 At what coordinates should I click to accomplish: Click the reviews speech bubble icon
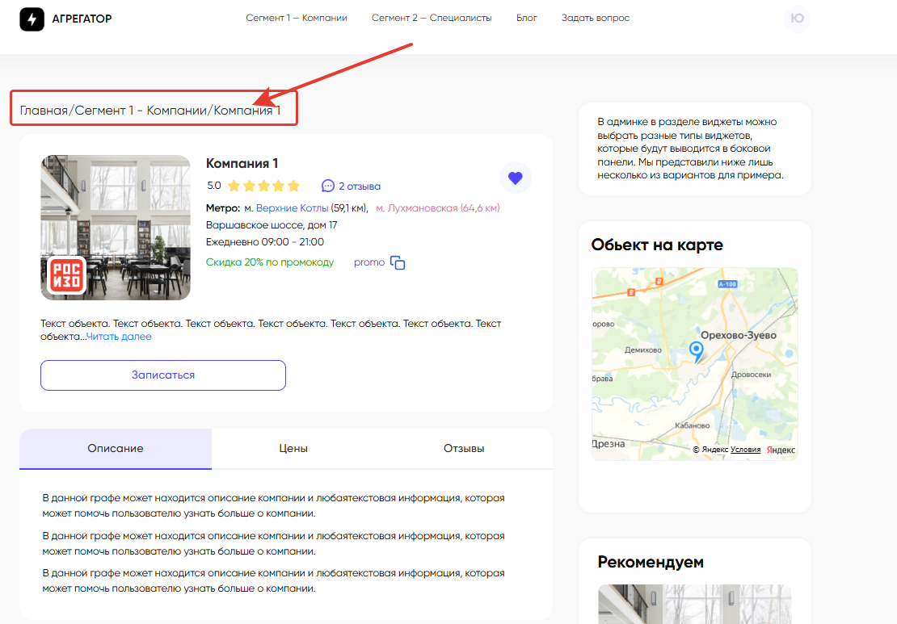[x=327, y=186]
